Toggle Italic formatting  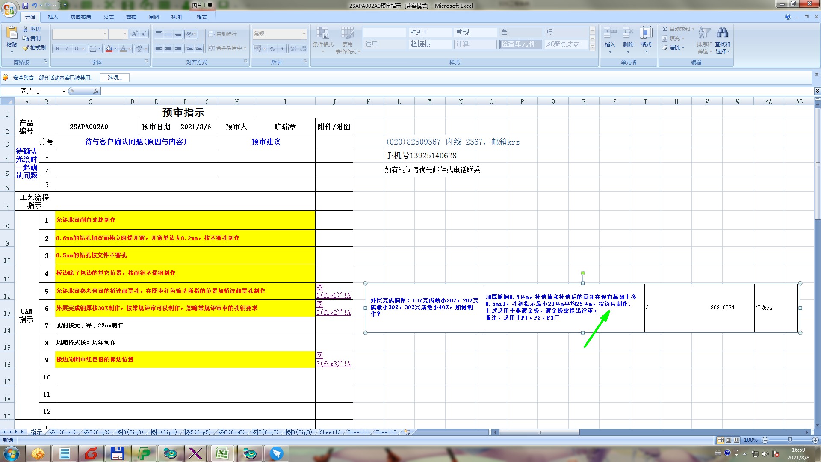67,49
